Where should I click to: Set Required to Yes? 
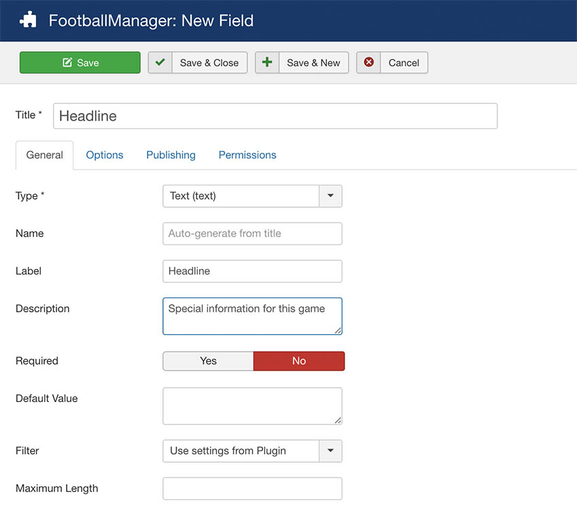pos(208,361)
